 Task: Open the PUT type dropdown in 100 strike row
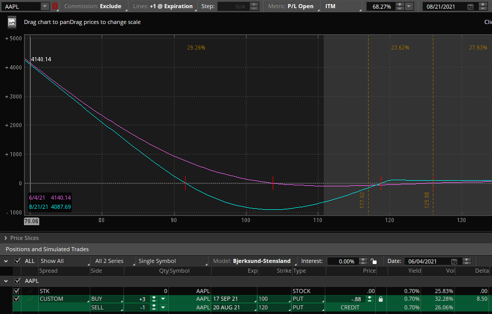point(308,299)
